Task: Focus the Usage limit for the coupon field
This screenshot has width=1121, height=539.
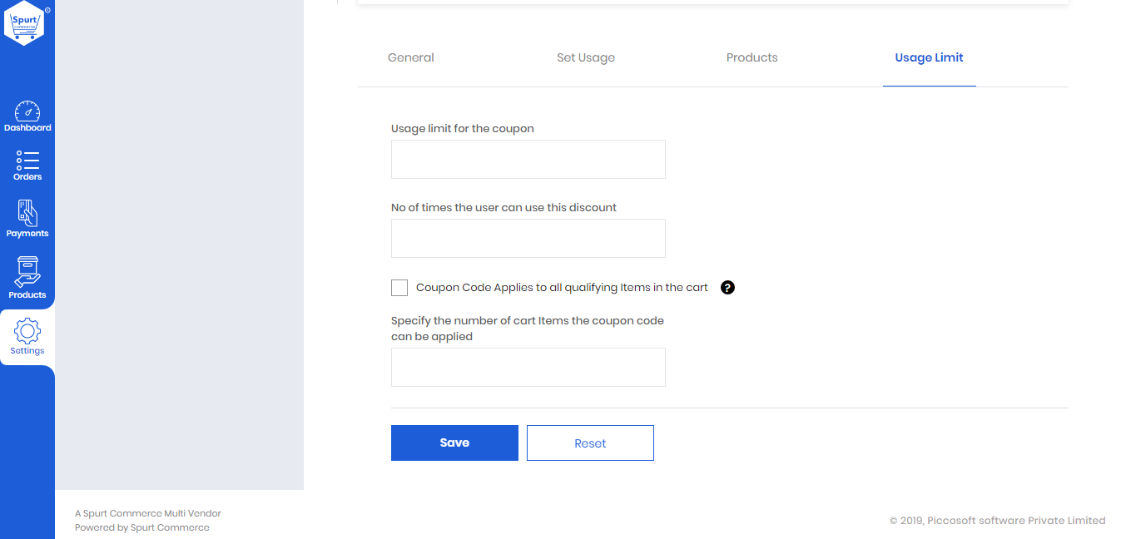Action: click(x=528, y=159)
